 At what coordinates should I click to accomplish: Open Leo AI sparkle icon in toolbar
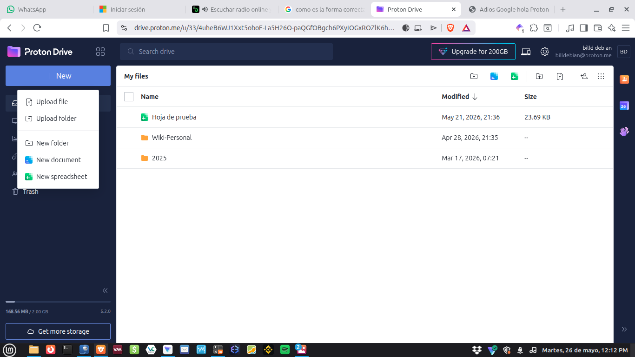point(612,28)
